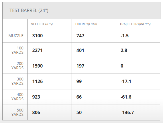Click the trajectory value -146.7

127,112
